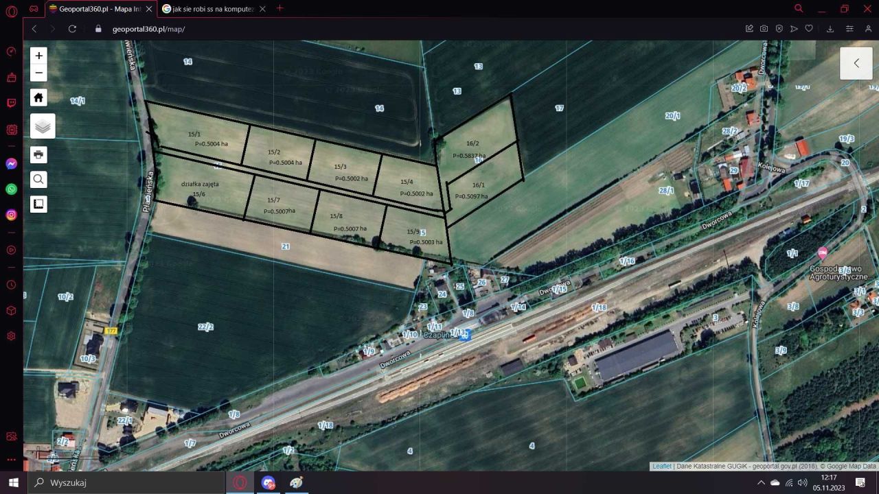Open Instagram in Opera sidebar
Screen dimensions: 879x494
[11, 215]
